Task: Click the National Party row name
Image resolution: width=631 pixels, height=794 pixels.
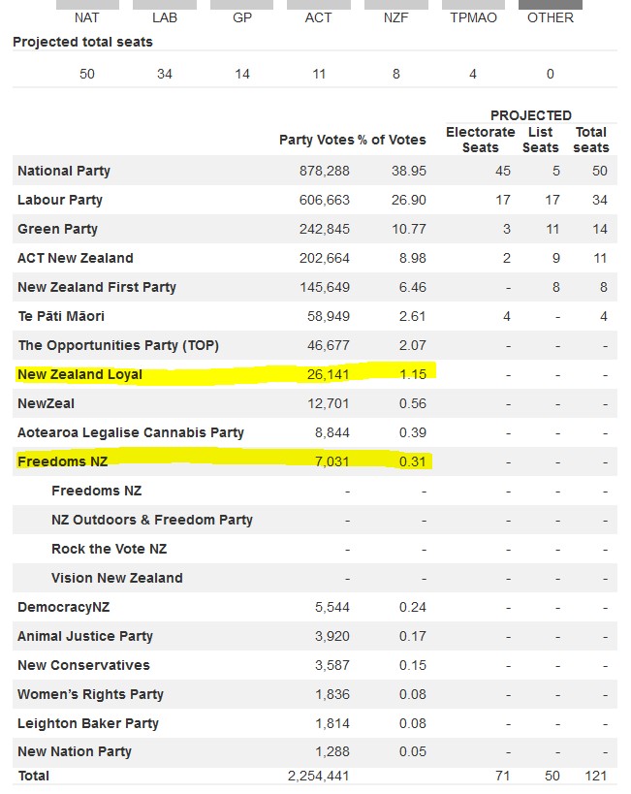Action: (64, 171)
